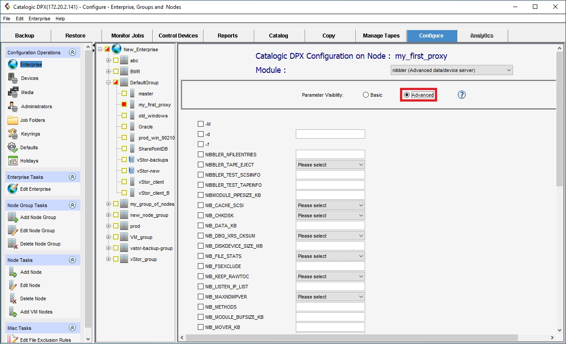Open the Enterprise menu
Image resolution: width=566 pixels, height=344 pixels.
pos(39,19)
